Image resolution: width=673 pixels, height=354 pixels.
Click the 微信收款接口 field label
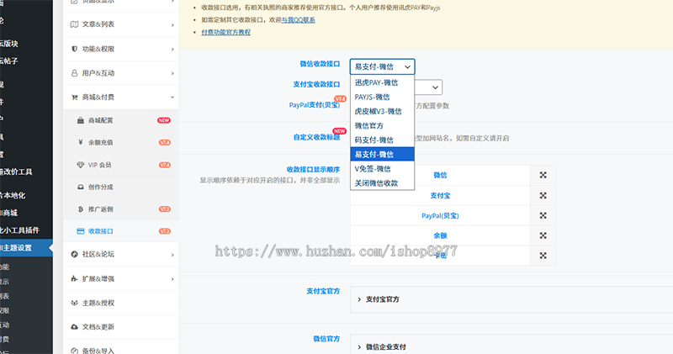point(320,64)
